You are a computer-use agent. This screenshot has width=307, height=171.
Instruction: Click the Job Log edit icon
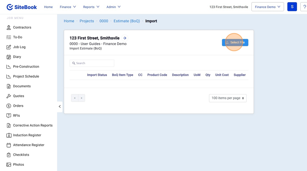pyautogui.click(x=9, y=47)
